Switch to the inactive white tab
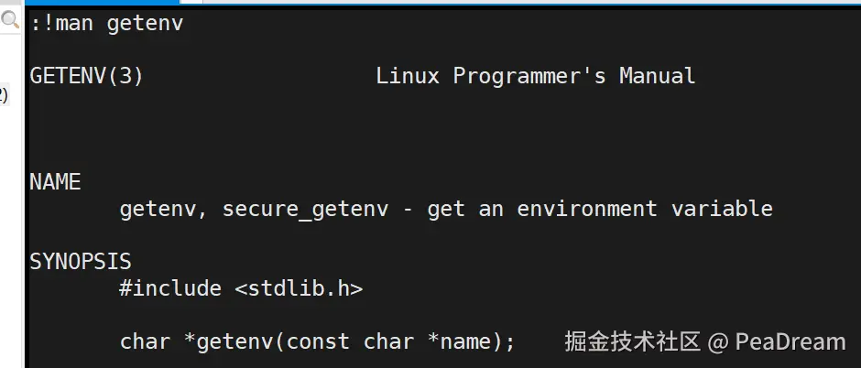 [x=191, y=2]
